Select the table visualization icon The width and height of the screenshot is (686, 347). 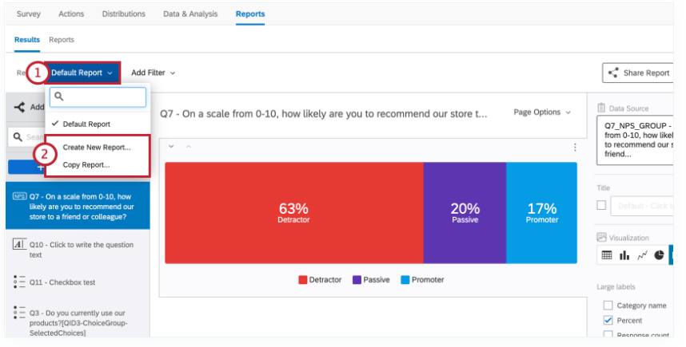pos(608,254)
